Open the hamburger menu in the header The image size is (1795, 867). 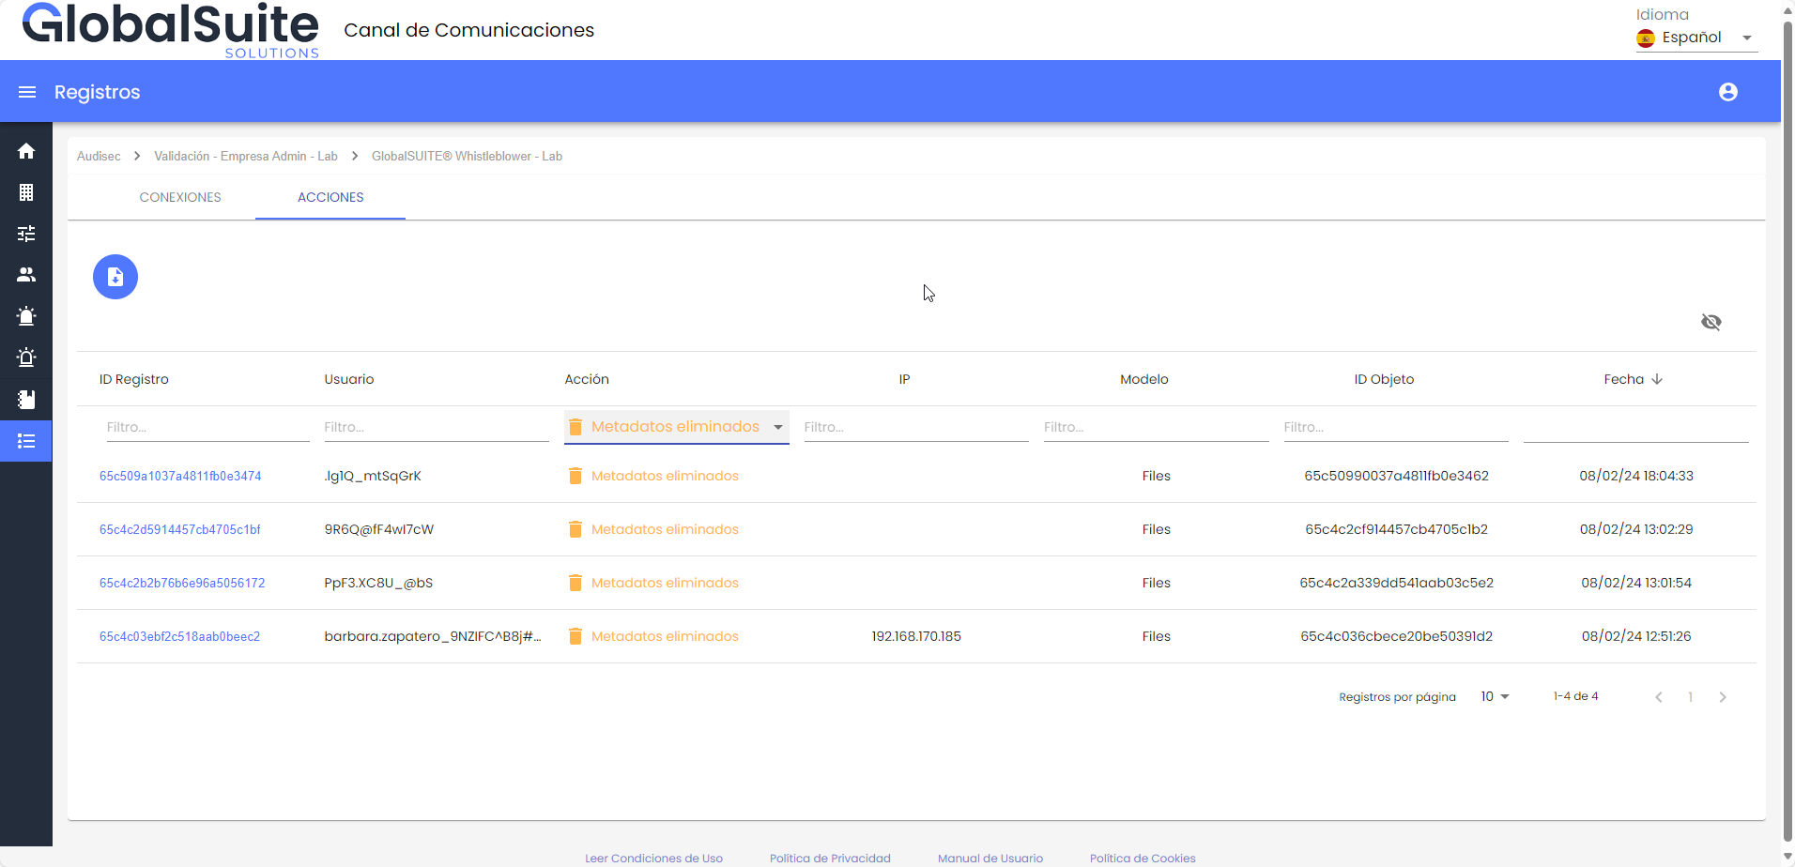pos(27,92)
